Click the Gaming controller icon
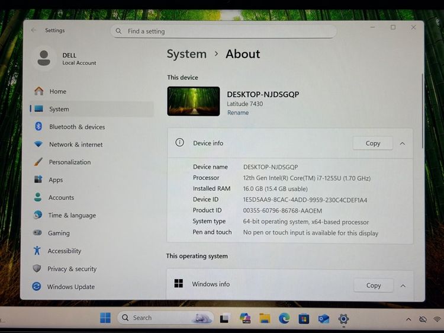This screenshot has height=333, width=444. (37, 233)
